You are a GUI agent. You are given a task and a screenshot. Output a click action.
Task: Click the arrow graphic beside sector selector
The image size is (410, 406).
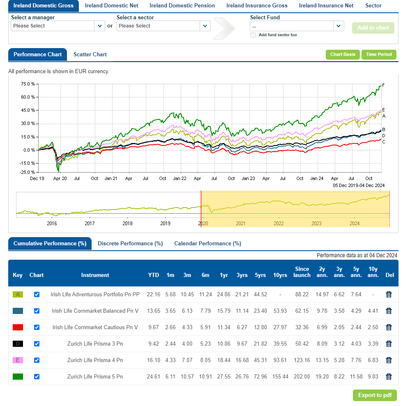224,28
